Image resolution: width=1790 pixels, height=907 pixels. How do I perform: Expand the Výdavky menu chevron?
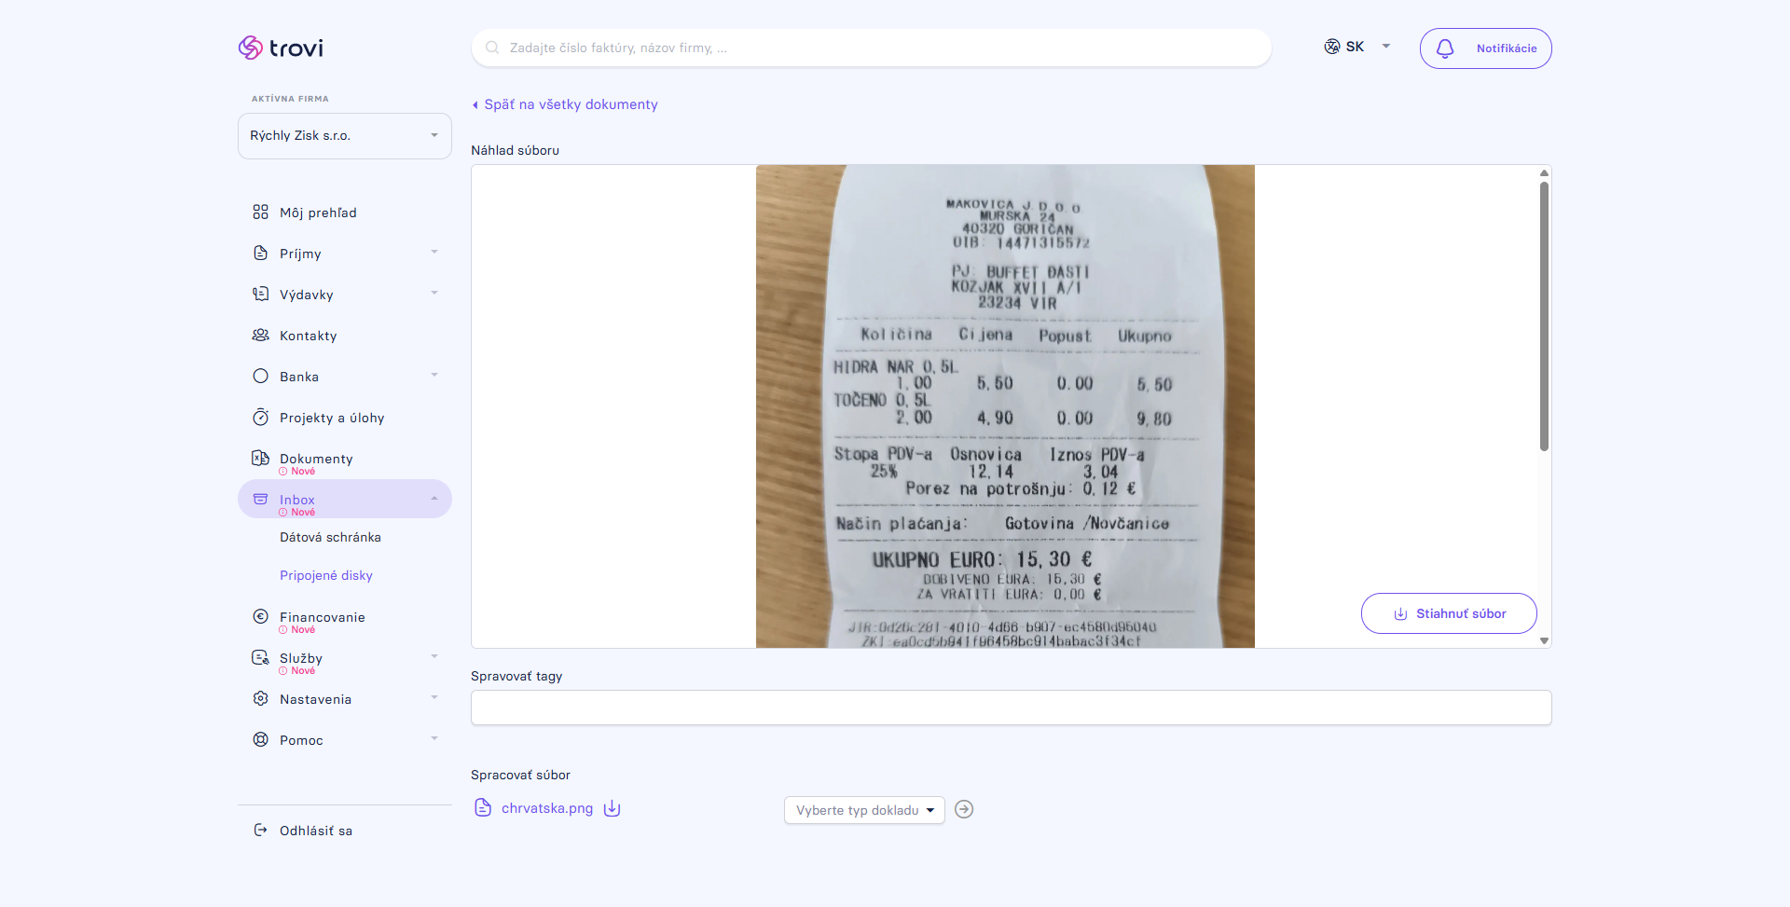434,294
